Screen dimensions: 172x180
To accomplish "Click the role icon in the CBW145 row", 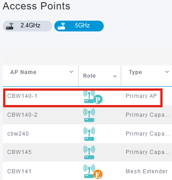I will 89,152.
